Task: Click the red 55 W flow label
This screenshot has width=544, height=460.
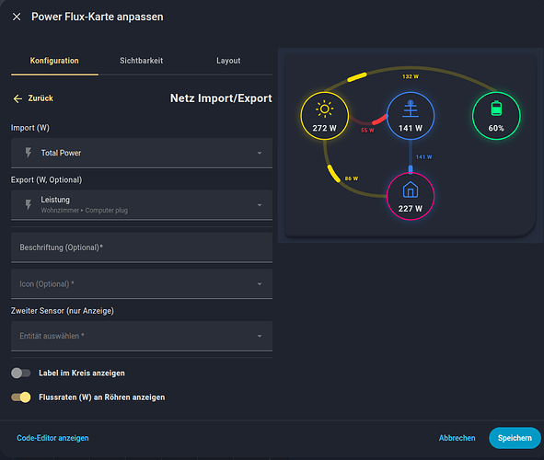Action: [367, 131]
